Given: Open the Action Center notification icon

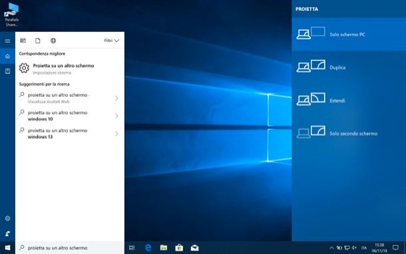Looking at the screenshot, I should click(395, 248).
